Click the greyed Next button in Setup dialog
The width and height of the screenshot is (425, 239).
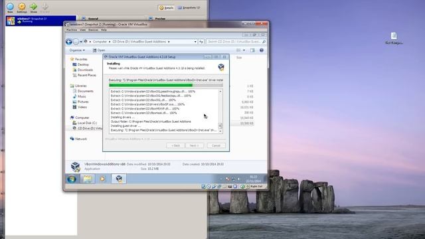[195, 145]
